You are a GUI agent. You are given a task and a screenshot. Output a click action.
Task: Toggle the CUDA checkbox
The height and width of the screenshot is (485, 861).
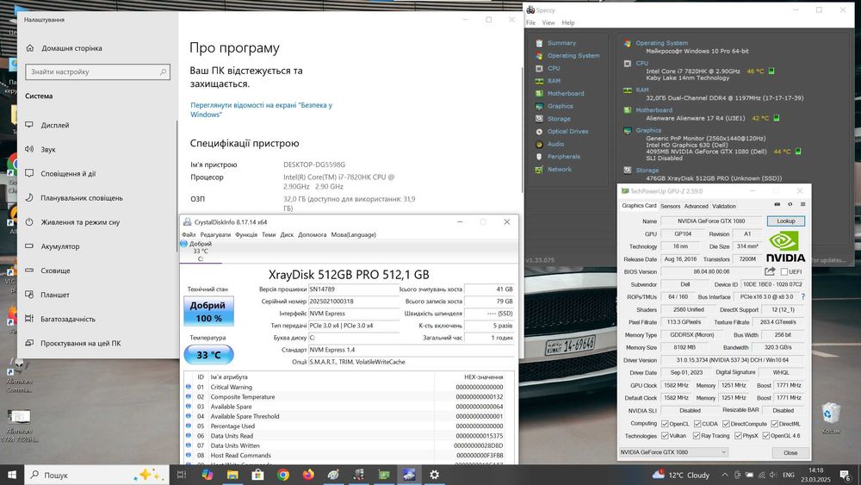pyautogui.click(x=697, y=424)
